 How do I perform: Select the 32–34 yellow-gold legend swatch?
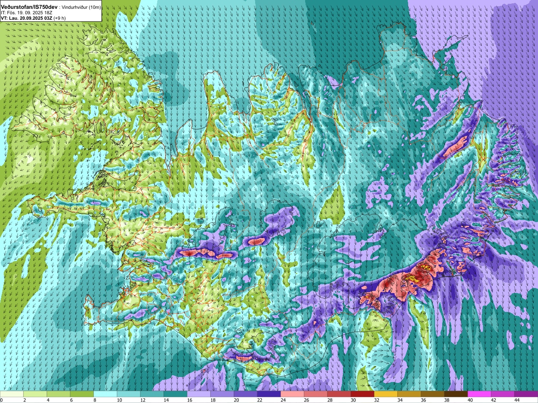(386, 394)
